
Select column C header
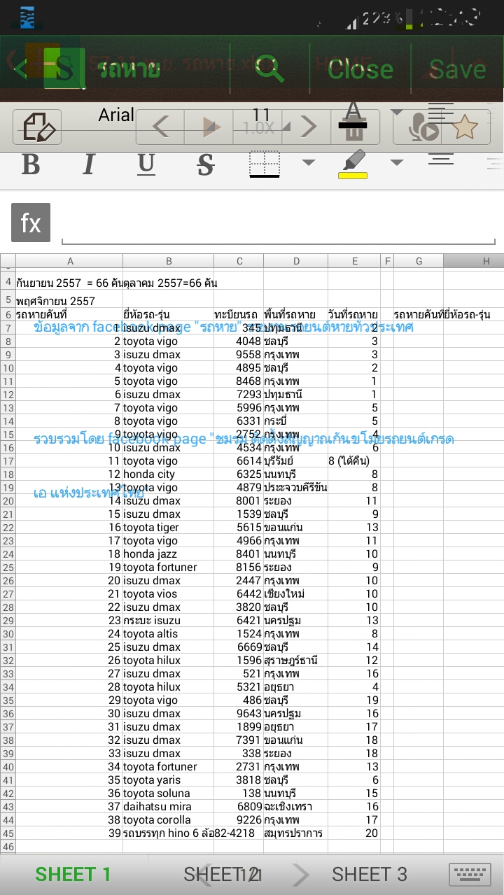pyautogui.click(x=239, y=261)
